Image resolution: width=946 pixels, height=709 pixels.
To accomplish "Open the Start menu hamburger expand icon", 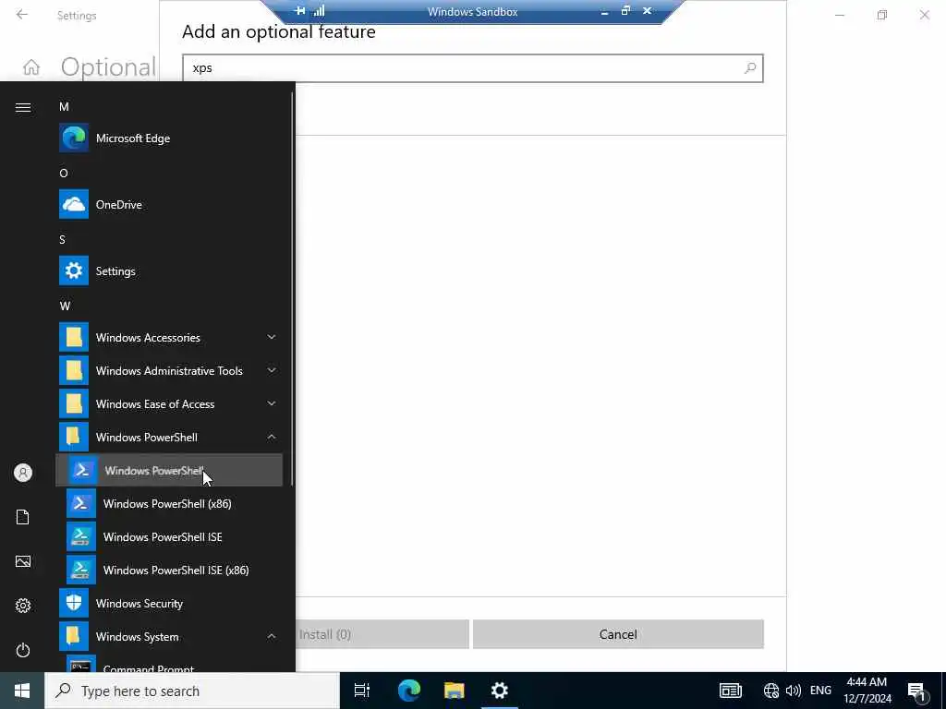I will tap(23, 107).
